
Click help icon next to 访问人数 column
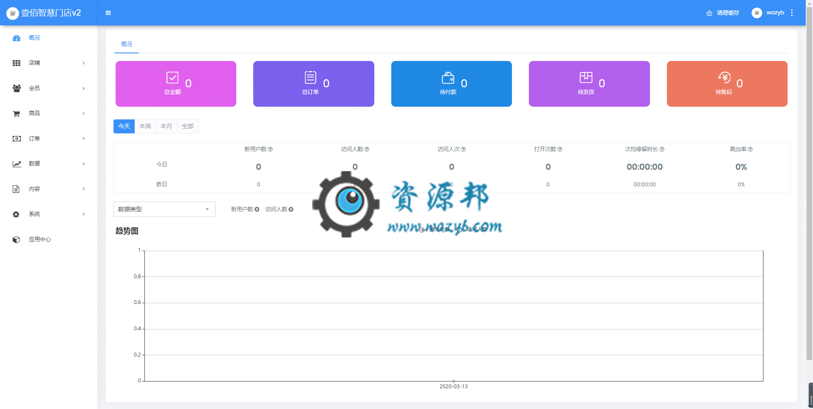[367, 149]
